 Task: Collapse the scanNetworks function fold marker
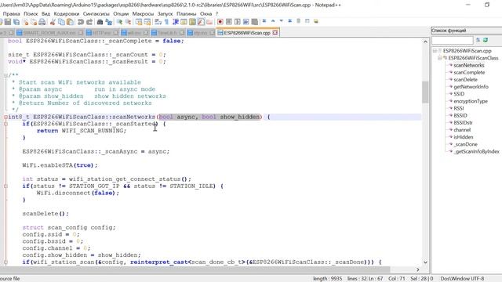pos(5,117)
